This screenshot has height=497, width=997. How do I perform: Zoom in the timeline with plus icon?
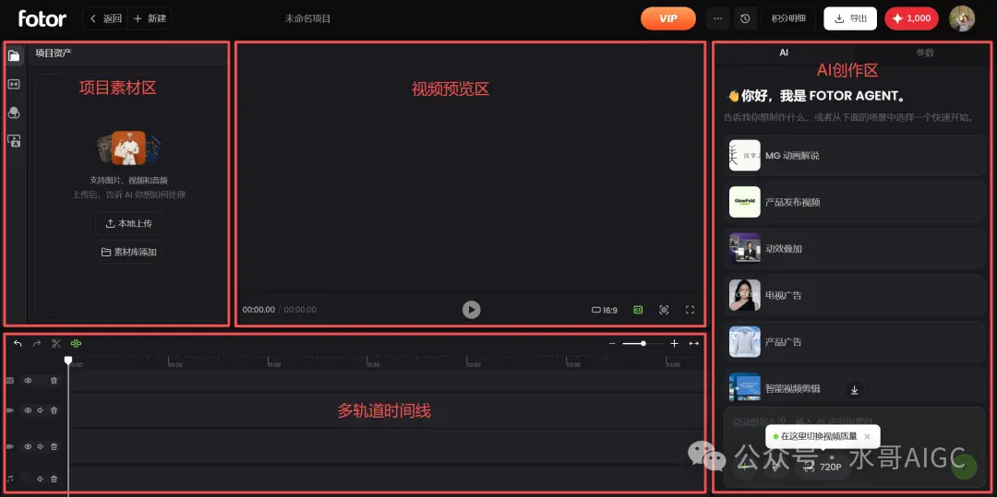tap(675, 343)
